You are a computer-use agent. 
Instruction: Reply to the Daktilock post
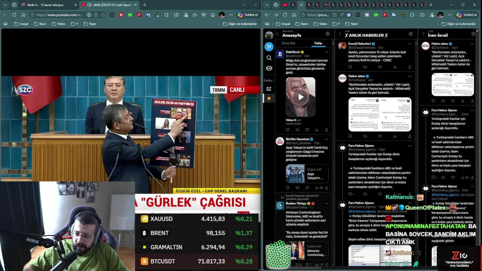pos(288,130)
